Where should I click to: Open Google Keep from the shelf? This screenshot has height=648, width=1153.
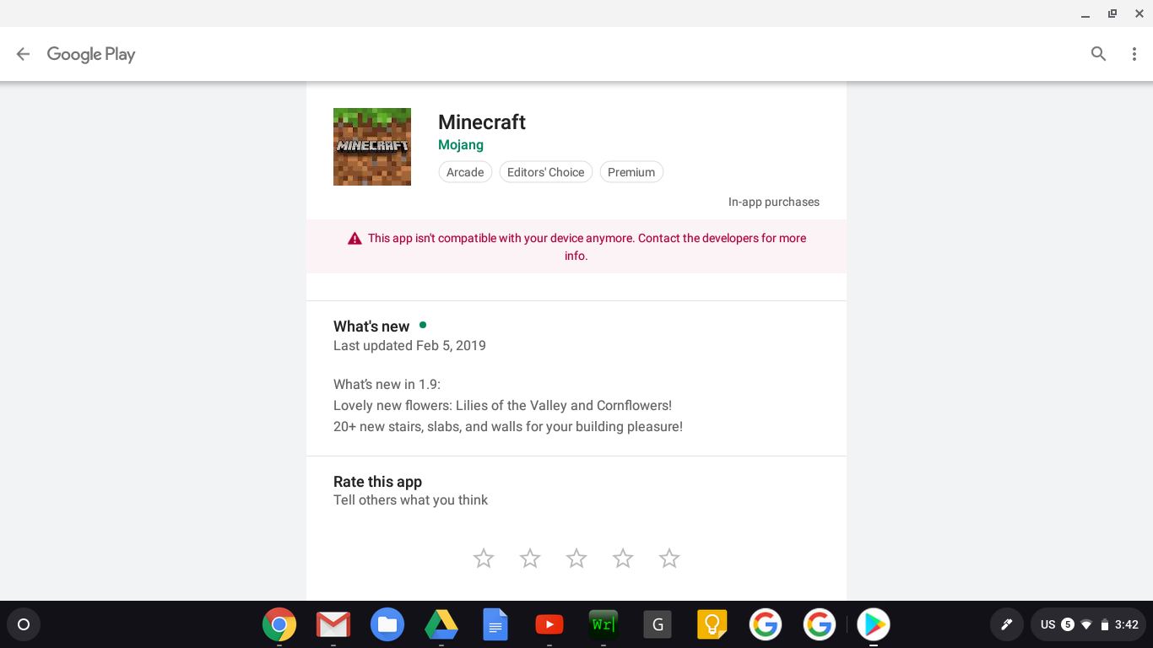pos(712,624)
